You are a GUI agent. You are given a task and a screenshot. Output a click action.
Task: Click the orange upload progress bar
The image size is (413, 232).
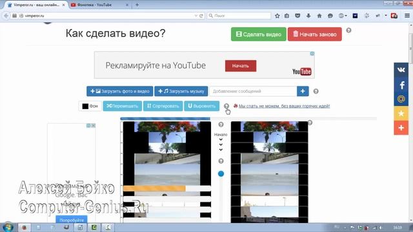[154, 188]
